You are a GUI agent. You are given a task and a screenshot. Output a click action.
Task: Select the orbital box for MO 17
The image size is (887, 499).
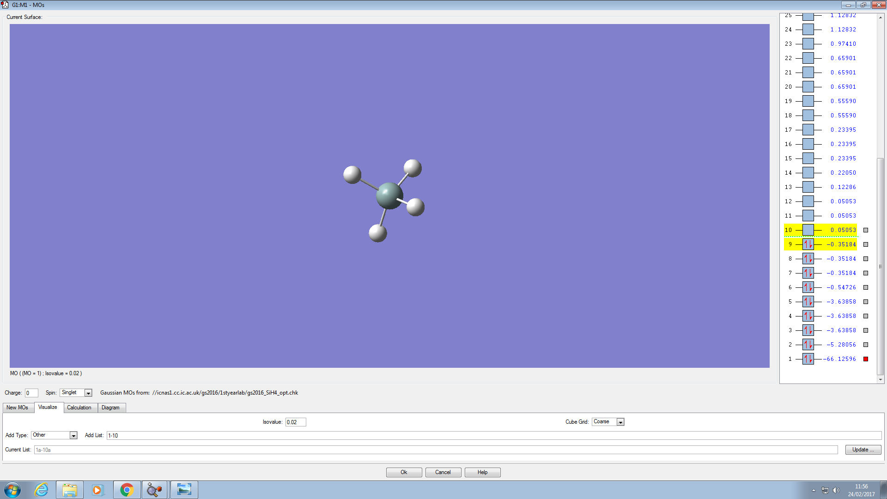pyautogui.click(x=808, y=130)
